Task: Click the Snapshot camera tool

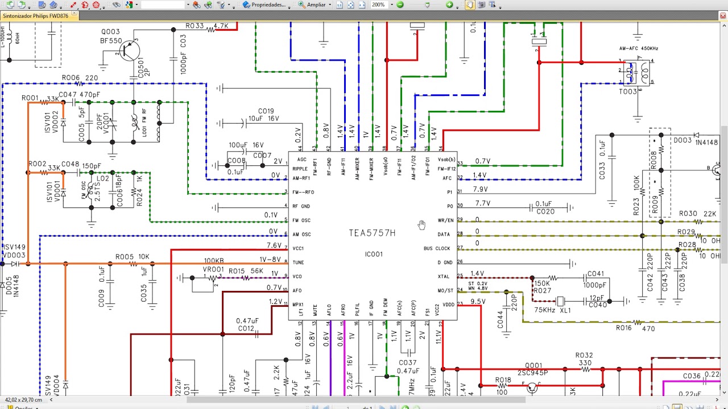Action: 481,5
